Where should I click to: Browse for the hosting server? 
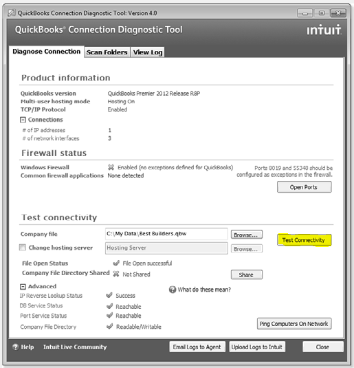(x=246, y=249)
